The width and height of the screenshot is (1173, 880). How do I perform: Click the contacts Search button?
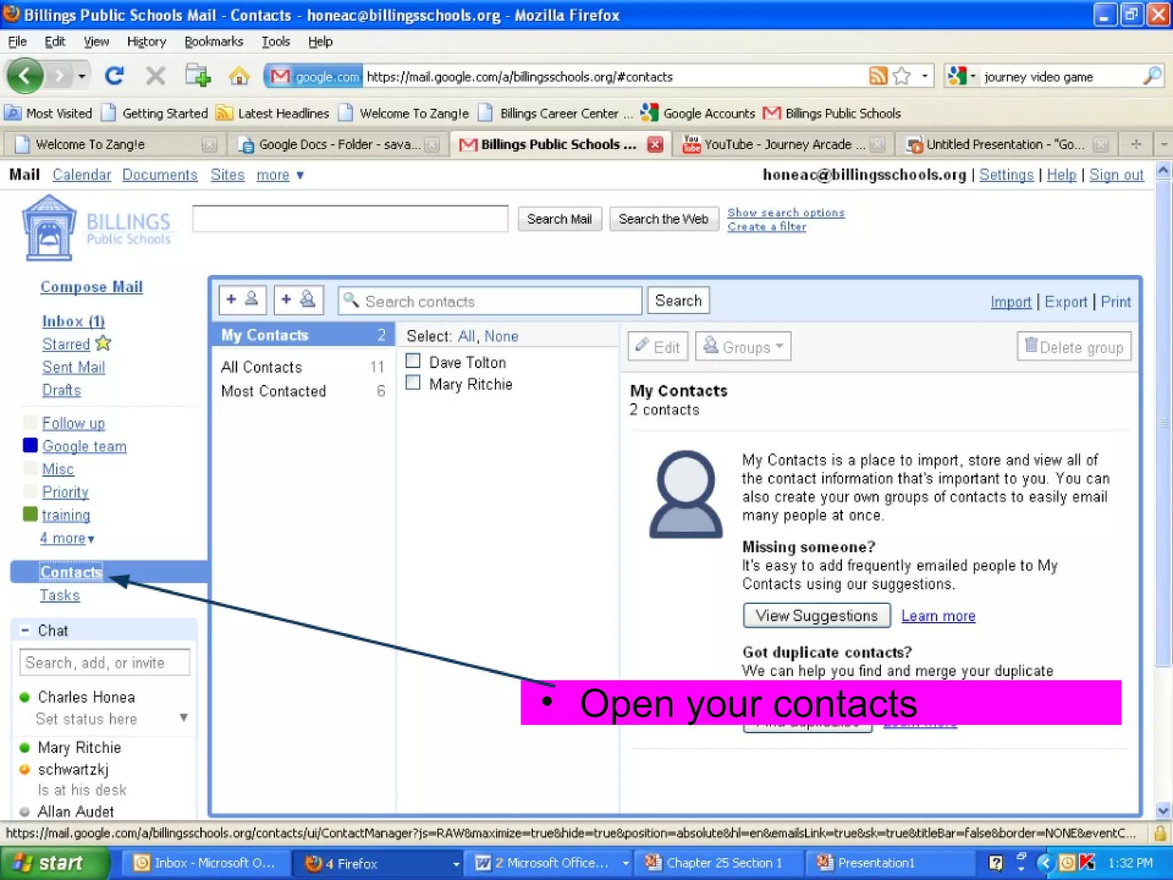coord(678,300)
